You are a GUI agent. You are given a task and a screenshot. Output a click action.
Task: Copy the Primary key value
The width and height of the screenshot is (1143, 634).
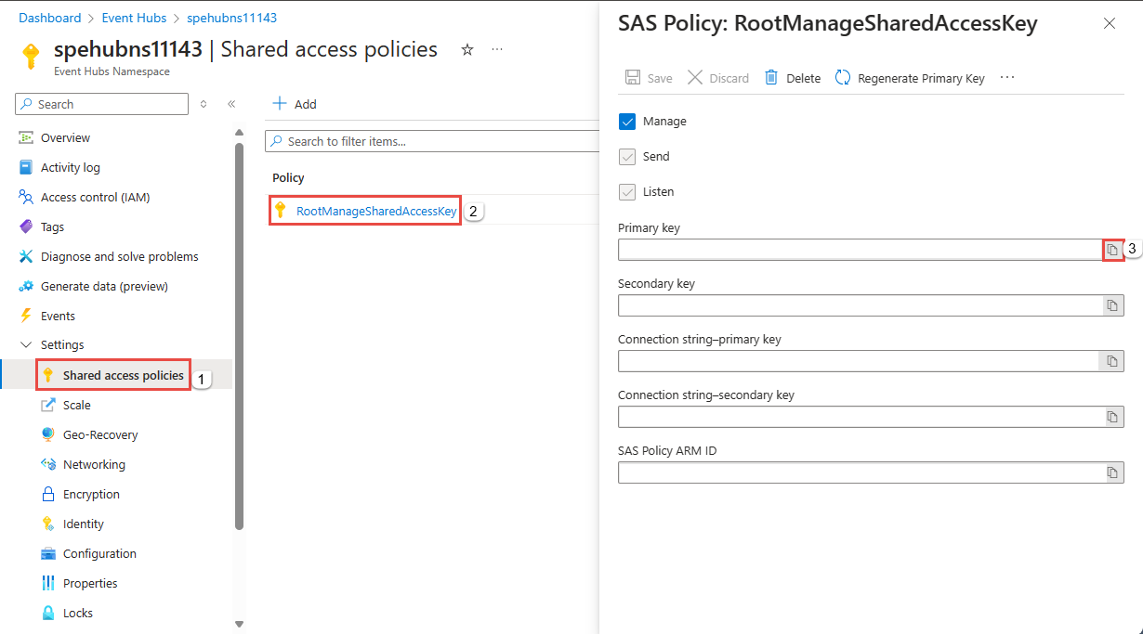pos(1112,250)
